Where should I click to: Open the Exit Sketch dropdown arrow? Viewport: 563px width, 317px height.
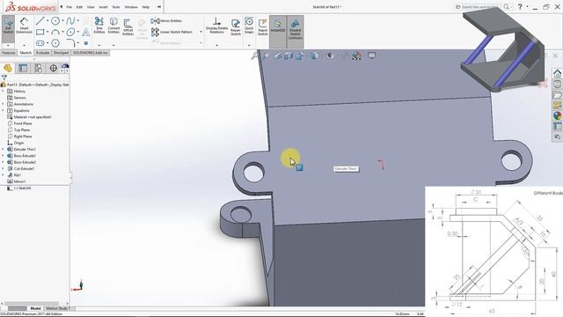[x=8, y=46]
